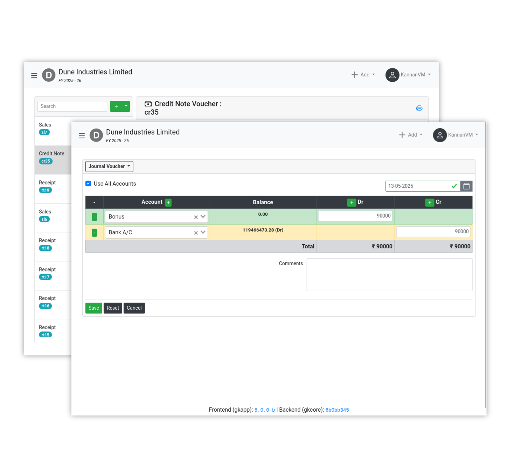Open the KannanVM user menu in front window
This screenshot has width=507, height=460.
[x=456, y=135]
